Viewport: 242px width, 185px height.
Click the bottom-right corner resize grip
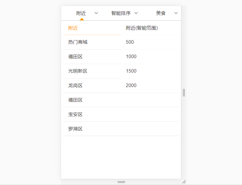pos(184,182)
